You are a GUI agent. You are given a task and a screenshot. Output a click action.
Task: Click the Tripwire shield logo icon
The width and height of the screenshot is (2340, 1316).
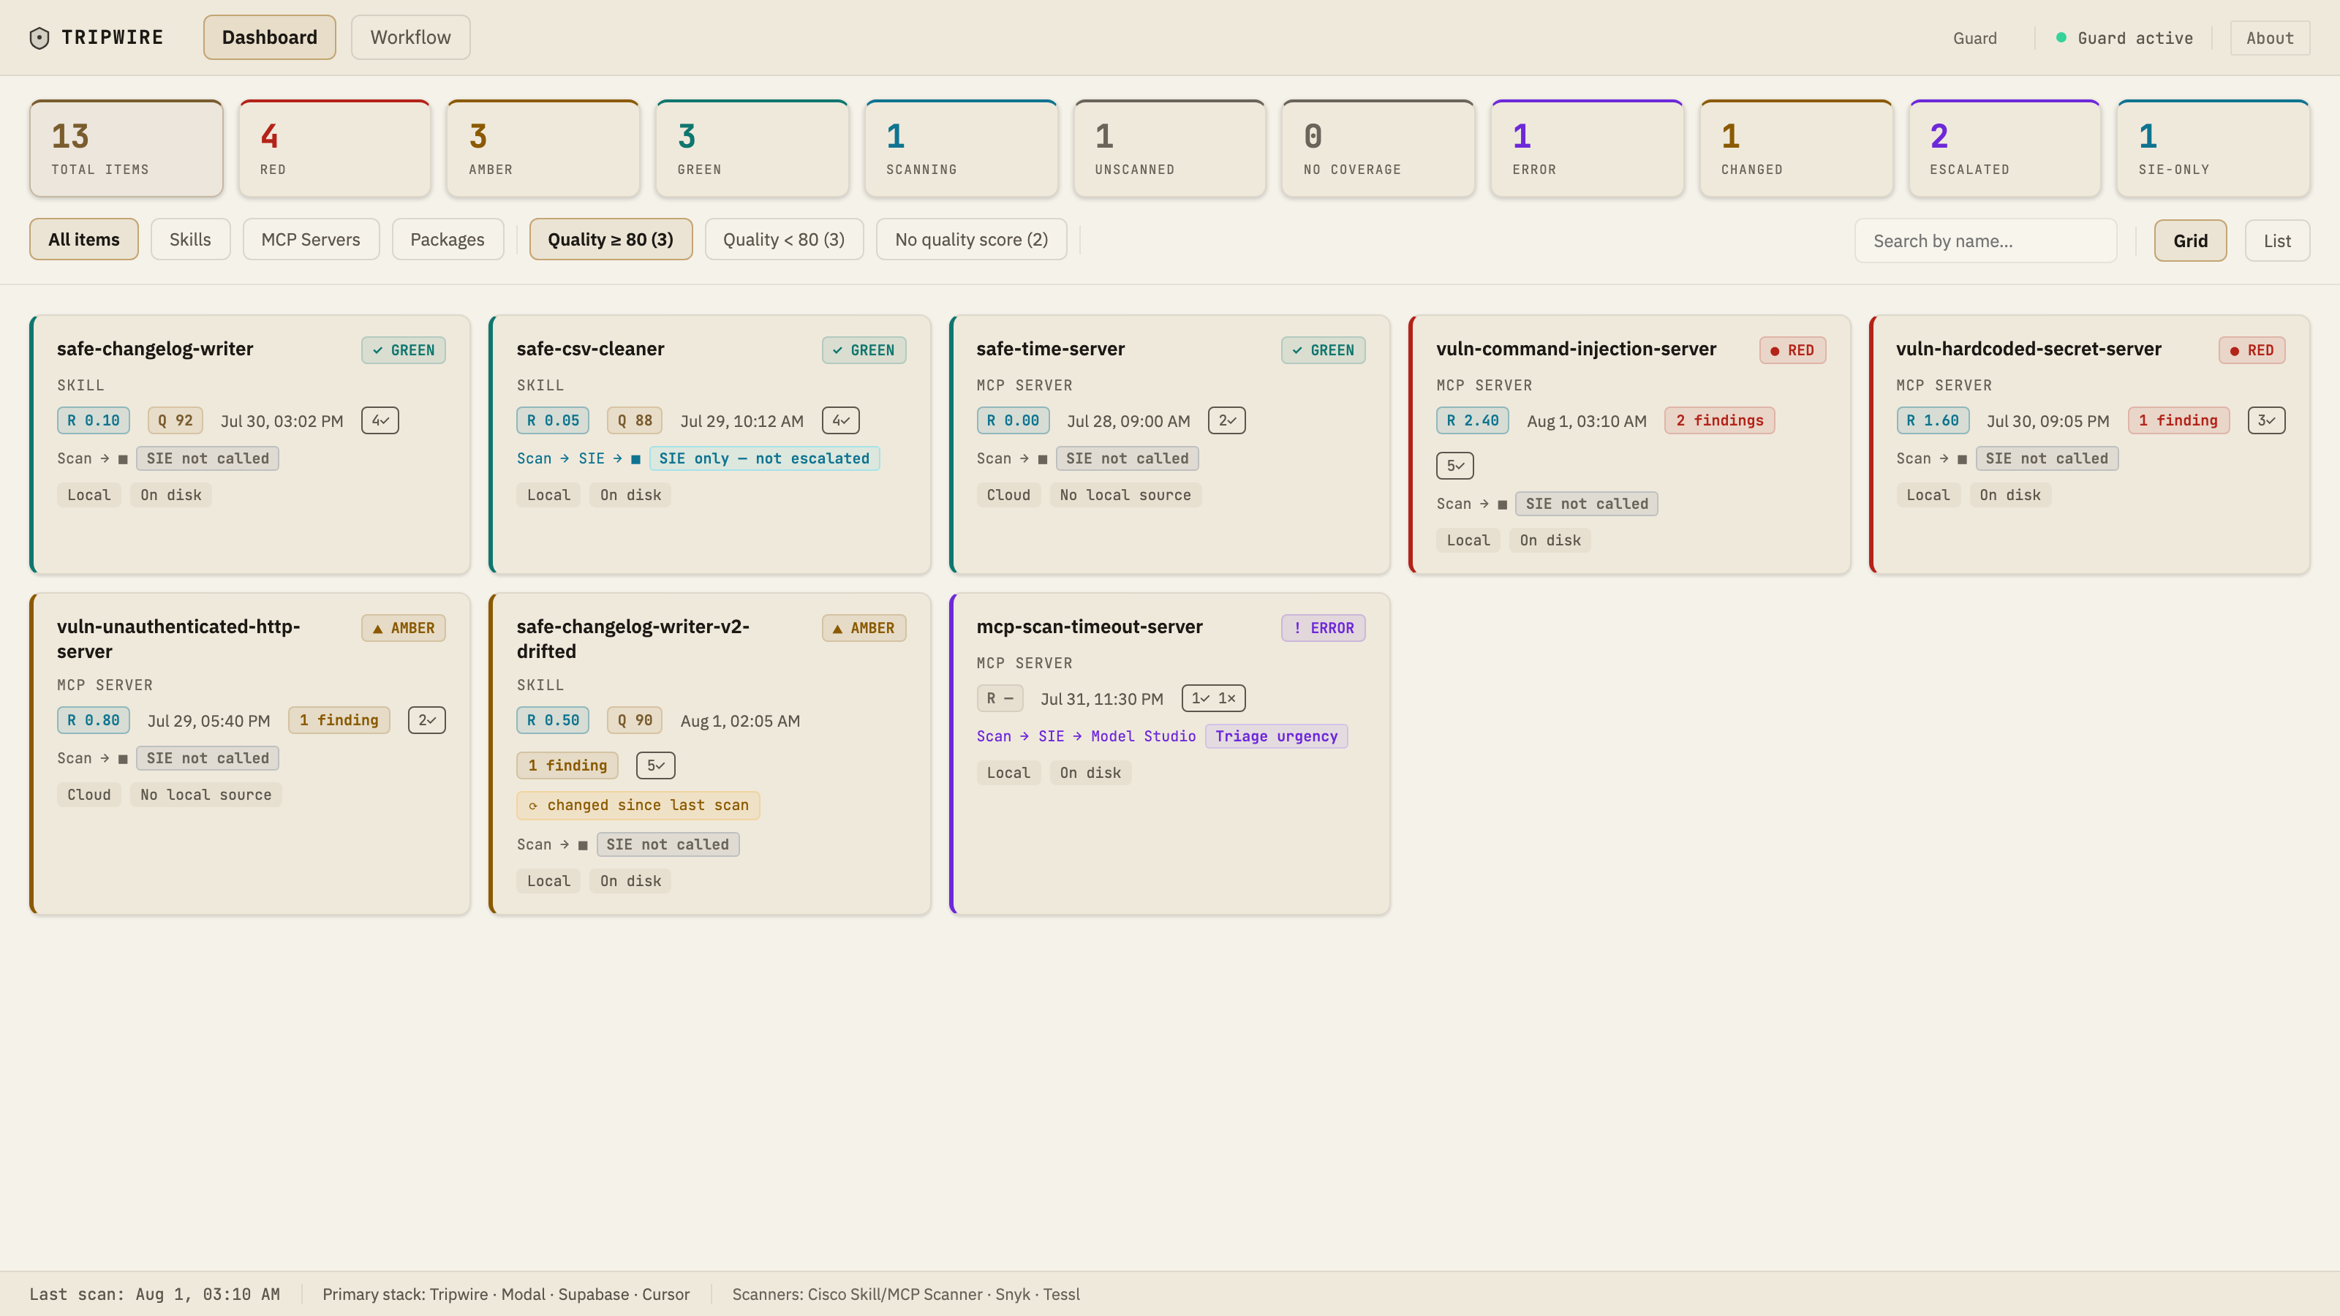click(x=39, y=37)
